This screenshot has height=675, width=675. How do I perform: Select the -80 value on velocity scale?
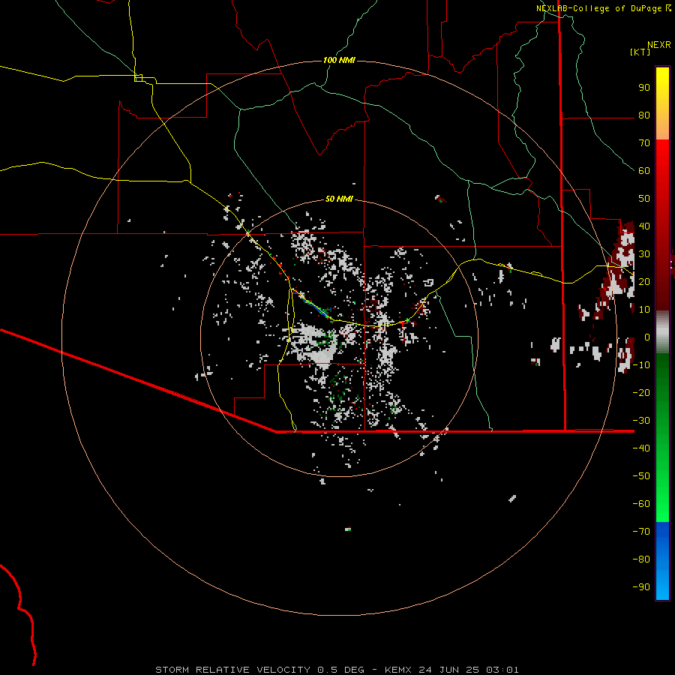coord(641,559)
